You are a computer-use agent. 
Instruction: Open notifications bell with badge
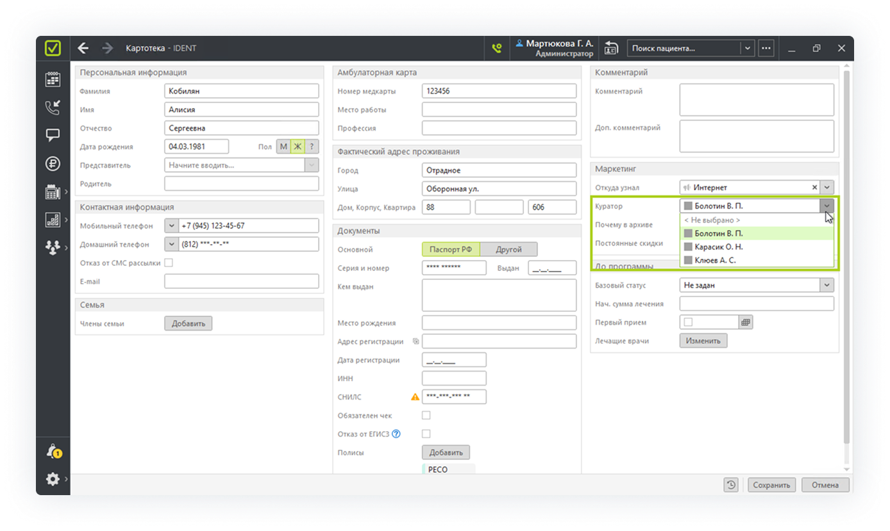click(54, 452)
